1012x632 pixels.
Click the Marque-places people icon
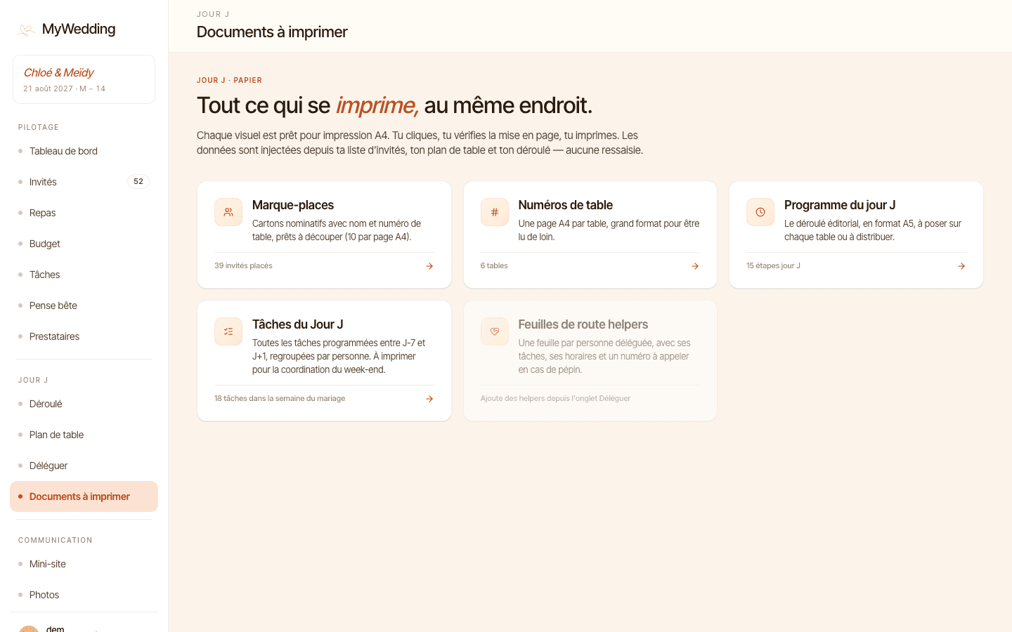click(228, 212)
